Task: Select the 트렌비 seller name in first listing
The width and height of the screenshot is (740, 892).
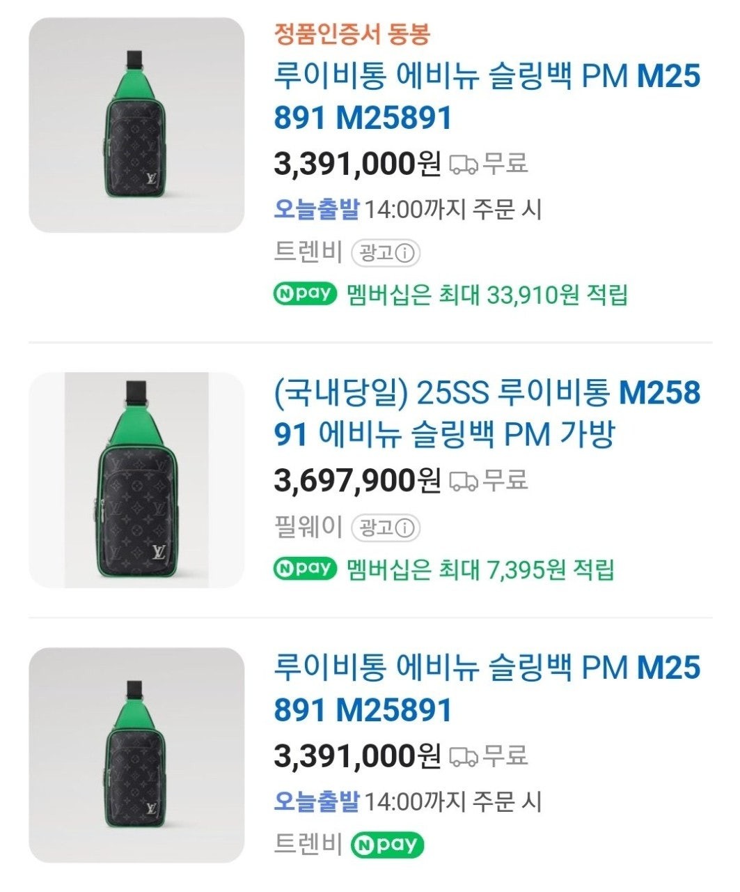Action: [308, 253]
